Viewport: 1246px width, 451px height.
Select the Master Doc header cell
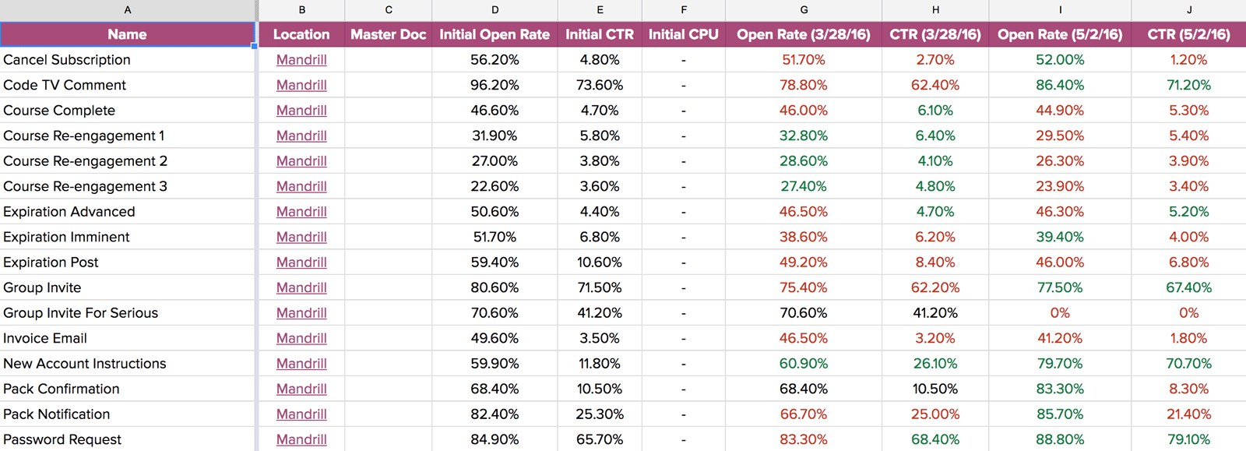tap(389, 34)
